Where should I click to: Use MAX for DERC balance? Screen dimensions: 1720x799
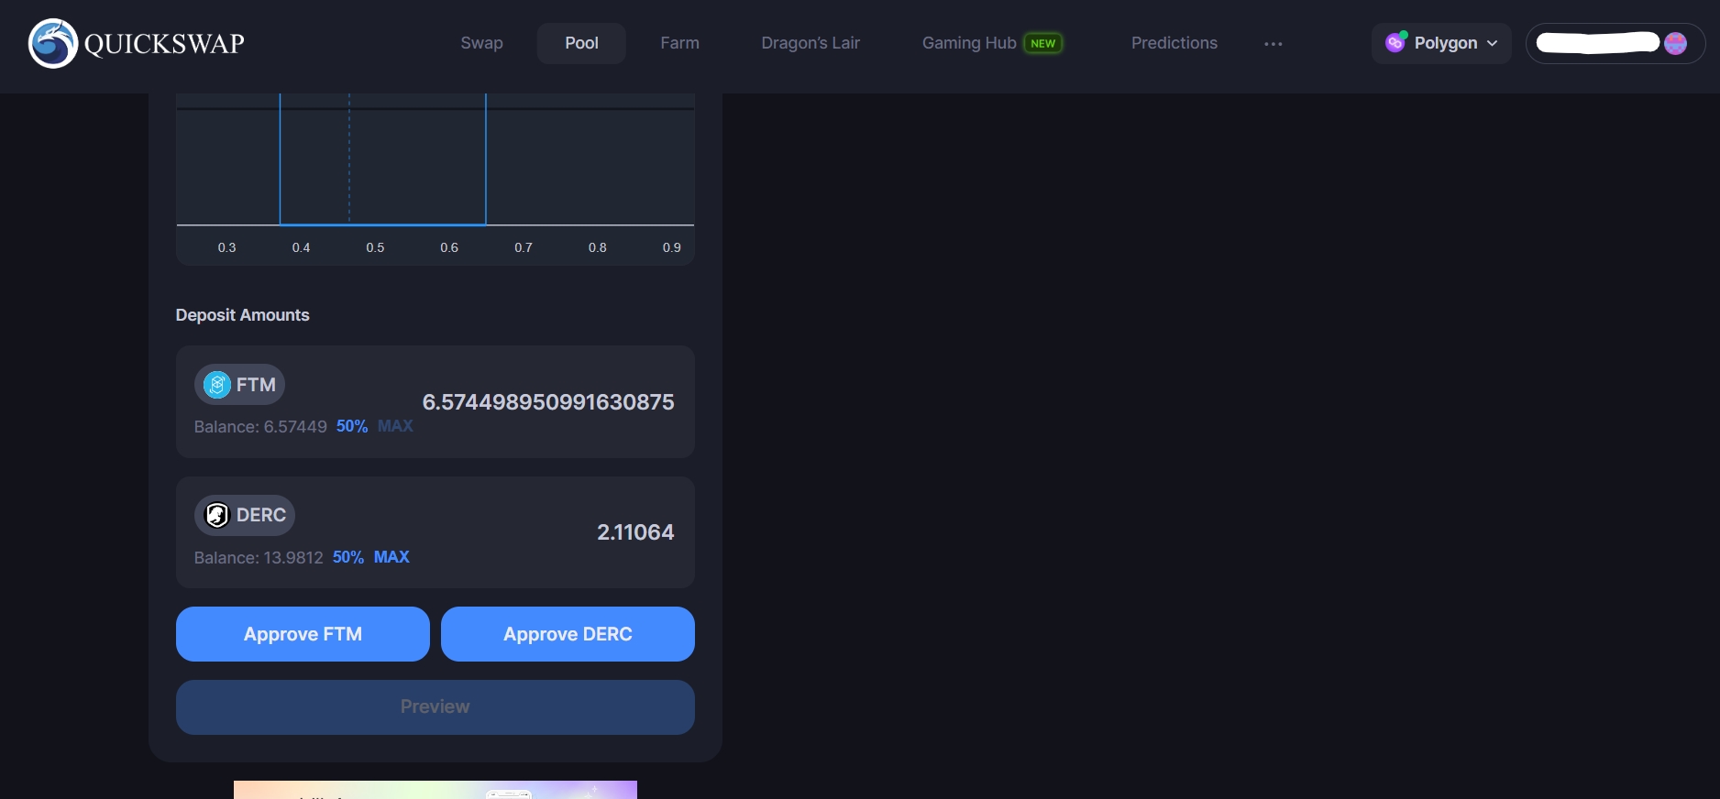tap(391, 557)
